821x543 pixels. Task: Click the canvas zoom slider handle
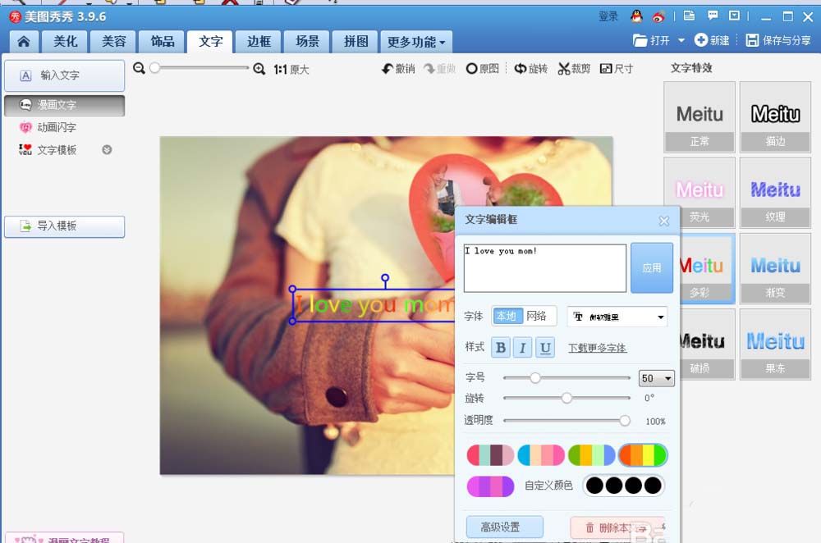(x=155, y=68)
